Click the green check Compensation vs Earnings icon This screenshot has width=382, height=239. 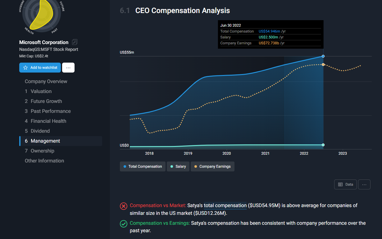click(124, 224)
